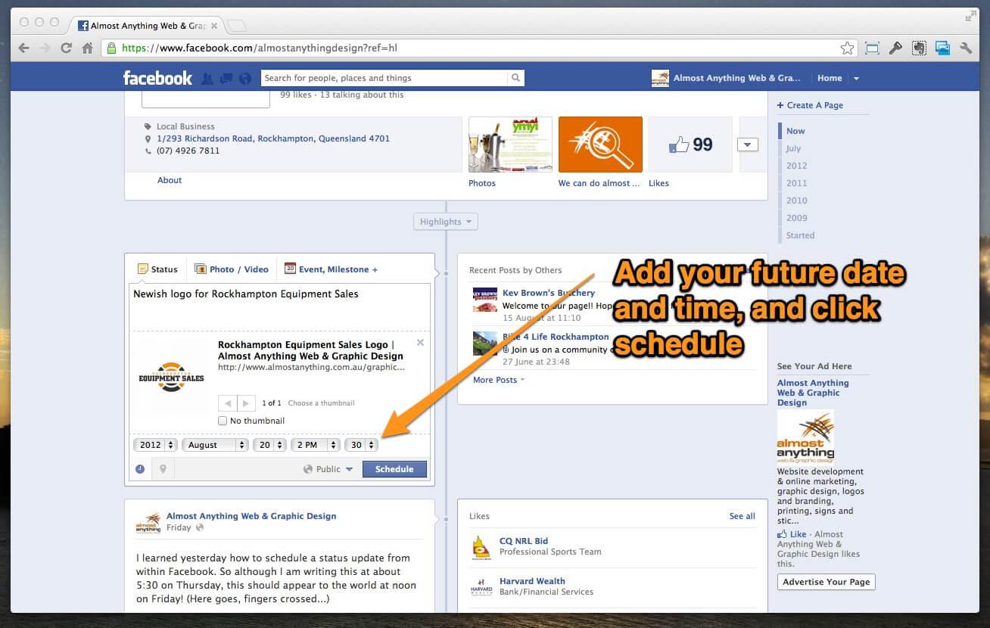Click the Schedule button
The width and height of the screenshot is (990, 628).
394,469
